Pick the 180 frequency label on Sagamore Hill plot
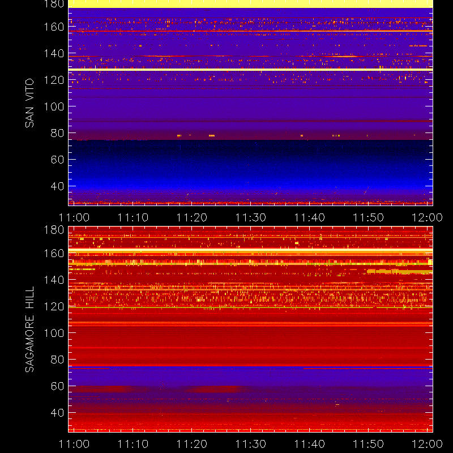The height and width of the screenshot is (453, 453). [54, 230]
